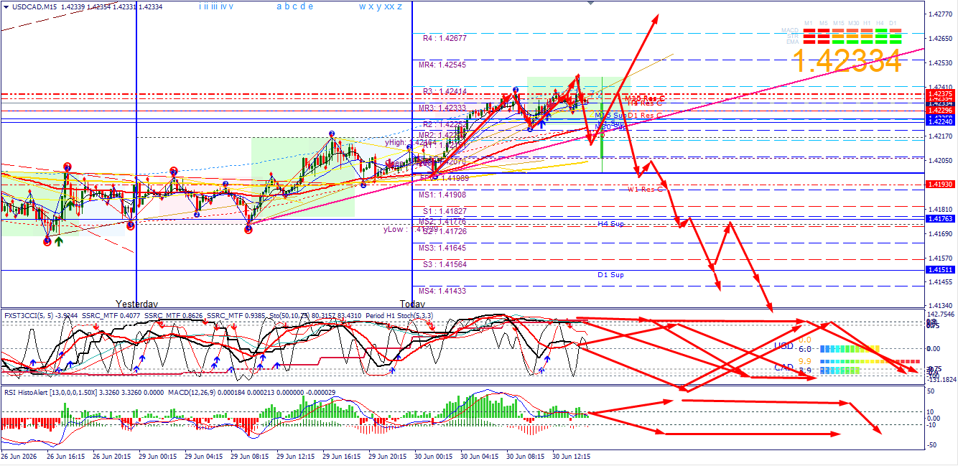Viewport: 958px width, 466px height.
Task: Click the USD currency strength bar
Action: 850,349
